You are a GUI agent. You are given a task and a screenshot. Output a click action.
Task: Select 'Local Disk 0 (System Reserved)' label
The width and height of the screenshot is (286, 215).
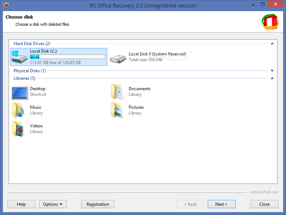pos(157,54)
